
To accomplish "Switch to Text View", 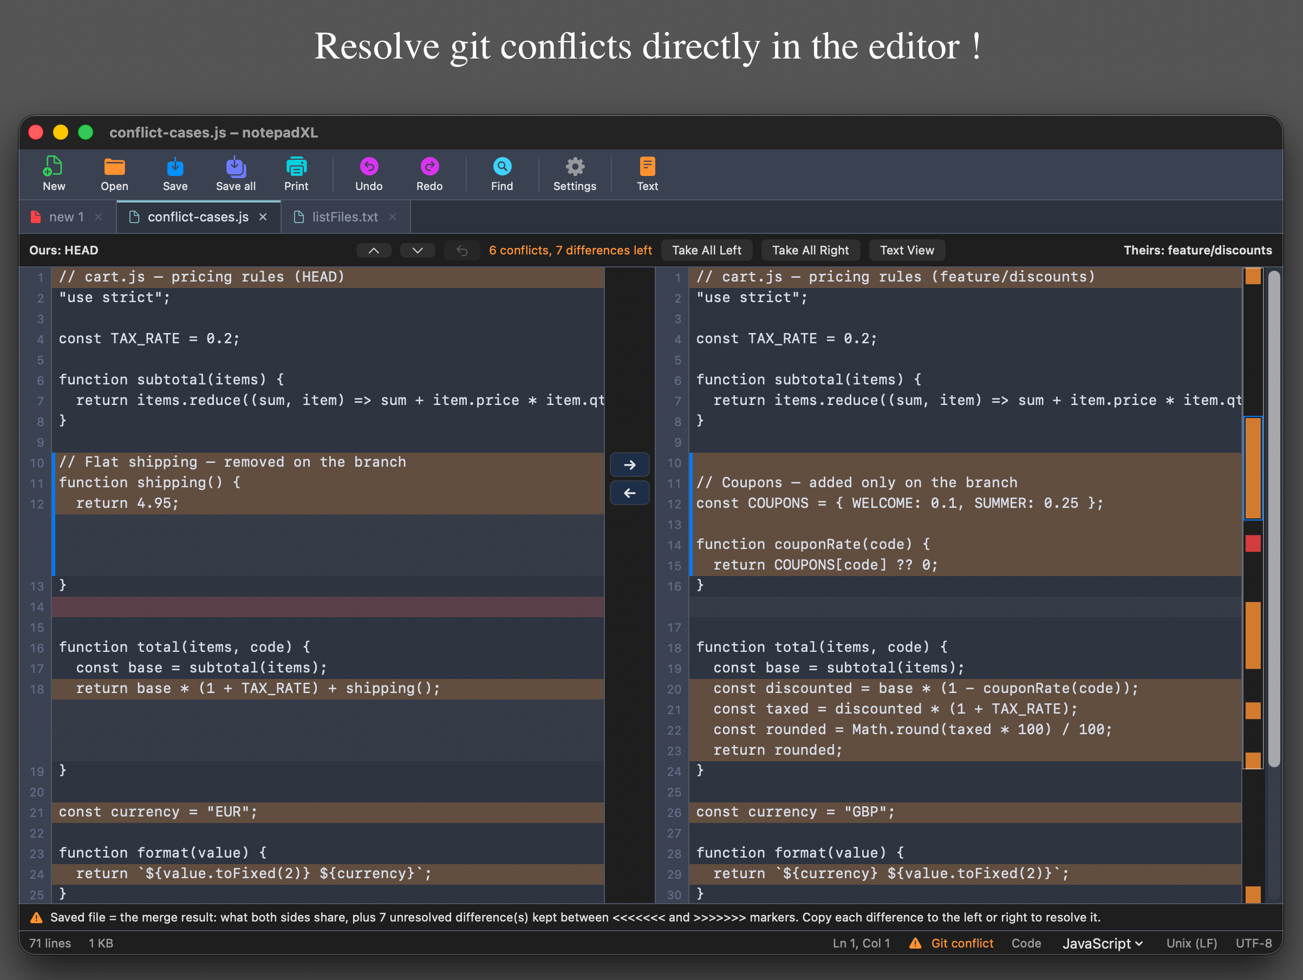I will (x=907, y=250).
